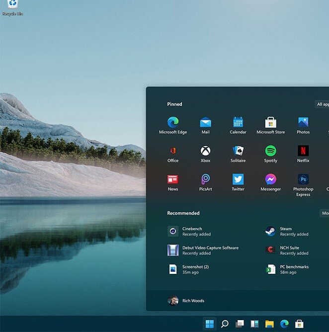Launch Messenger

point(270,183)
